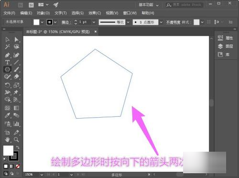Open the 文件(F) menu

pos(10,13)
